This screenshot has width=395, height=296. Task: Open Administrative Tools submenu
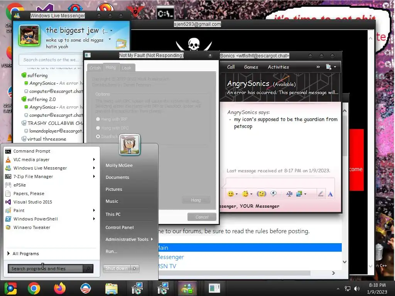129,239
